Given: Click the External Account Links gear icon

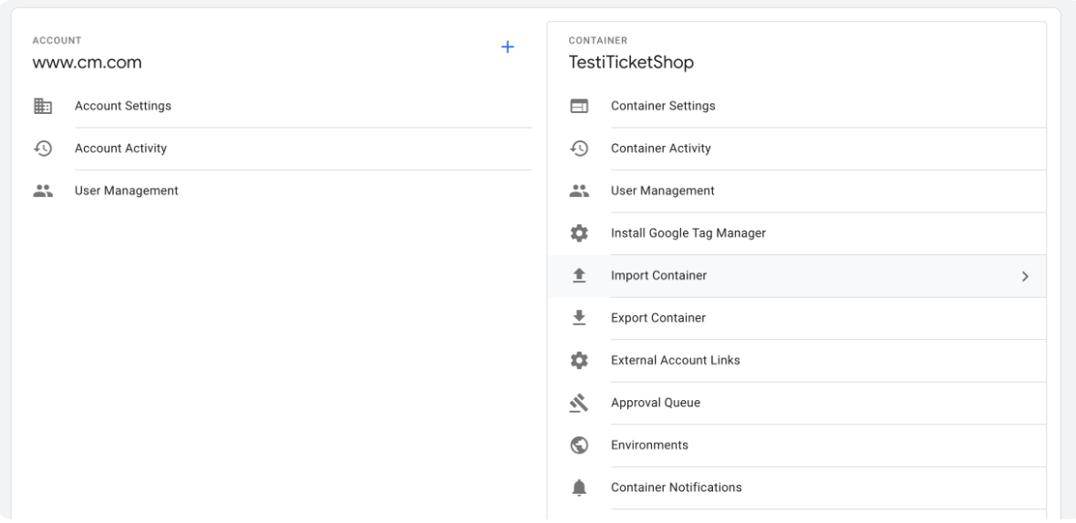Looking at the screenshot, I should pyautogui.click(x=578, y=360).
